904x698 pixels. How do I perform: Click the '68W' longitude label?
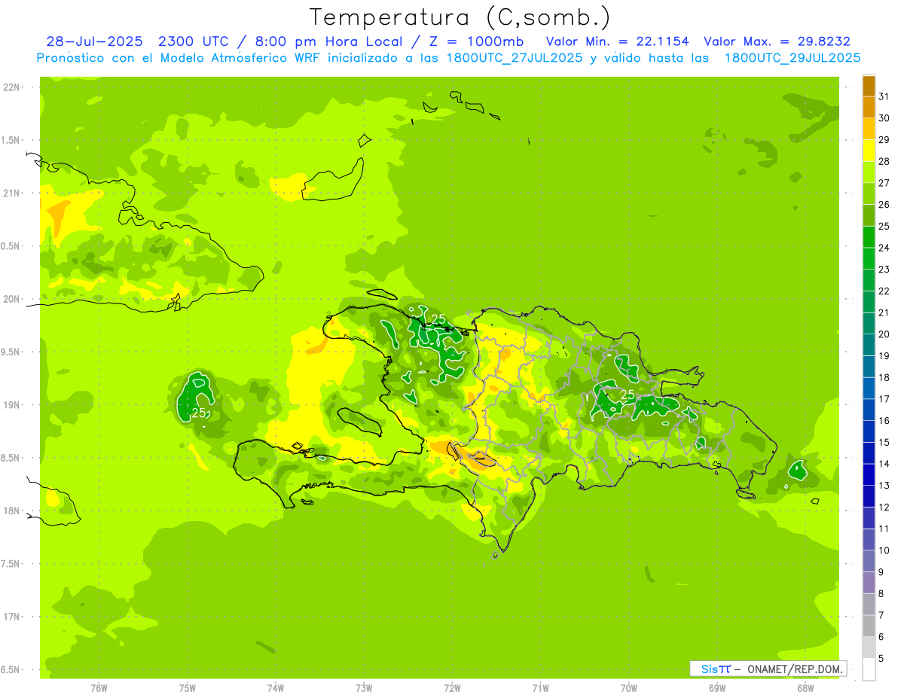(x=805, y=687)
